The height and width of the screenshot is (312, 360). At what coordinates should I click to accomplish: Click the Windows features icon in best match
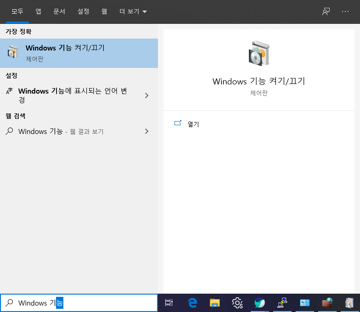(13, 52)
